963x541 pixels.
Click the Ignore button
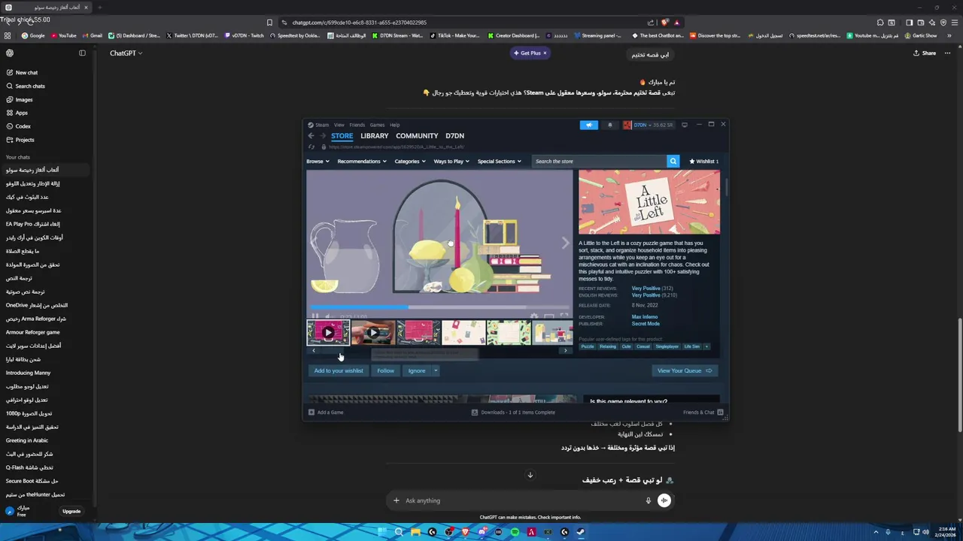(x=417, y=370)
